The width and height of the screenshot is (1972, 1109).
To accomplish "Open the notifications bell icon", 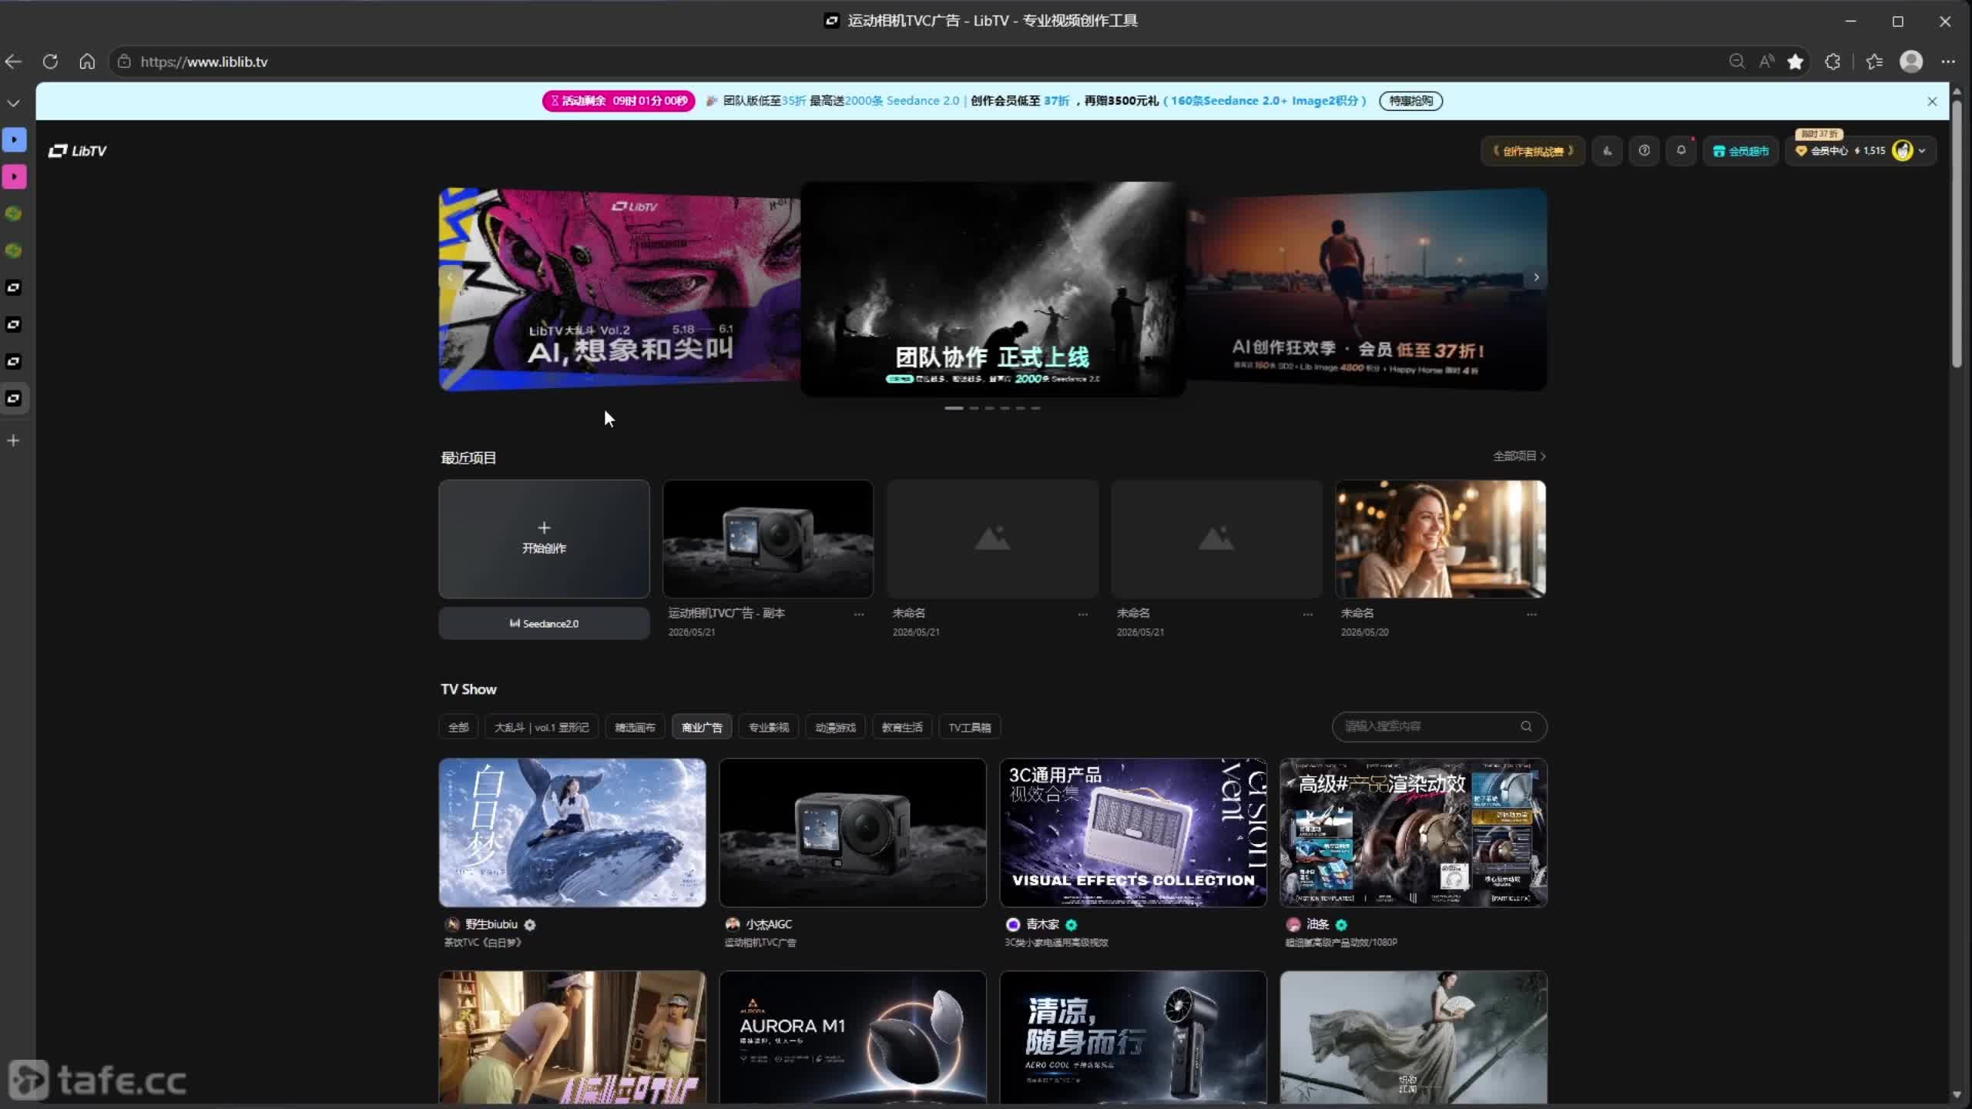I will click(x=1681, y=151).
